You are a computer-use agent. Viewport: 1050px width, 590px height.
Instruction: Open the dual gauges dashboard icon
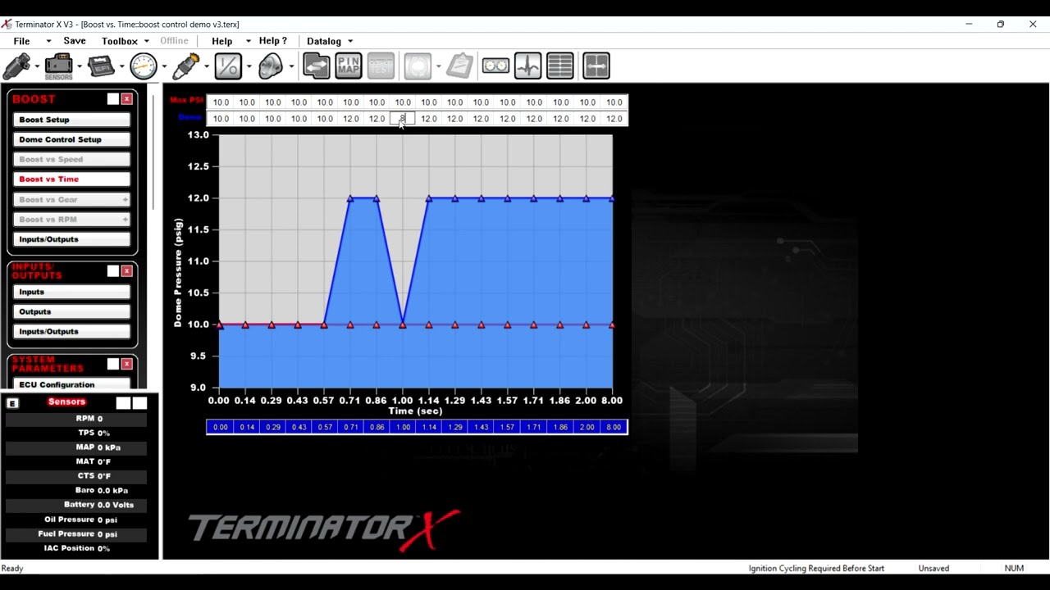tap(495, 66)
